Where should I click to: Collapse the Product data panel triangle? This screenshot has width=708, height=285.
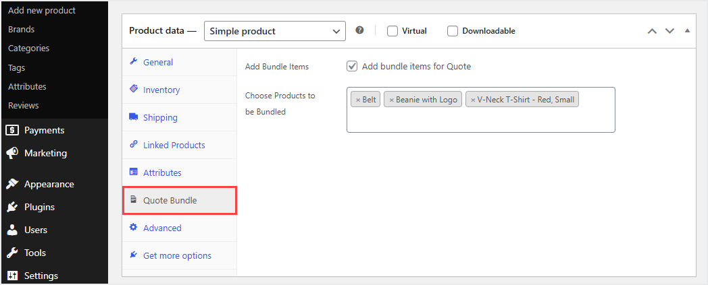point(687,31)
